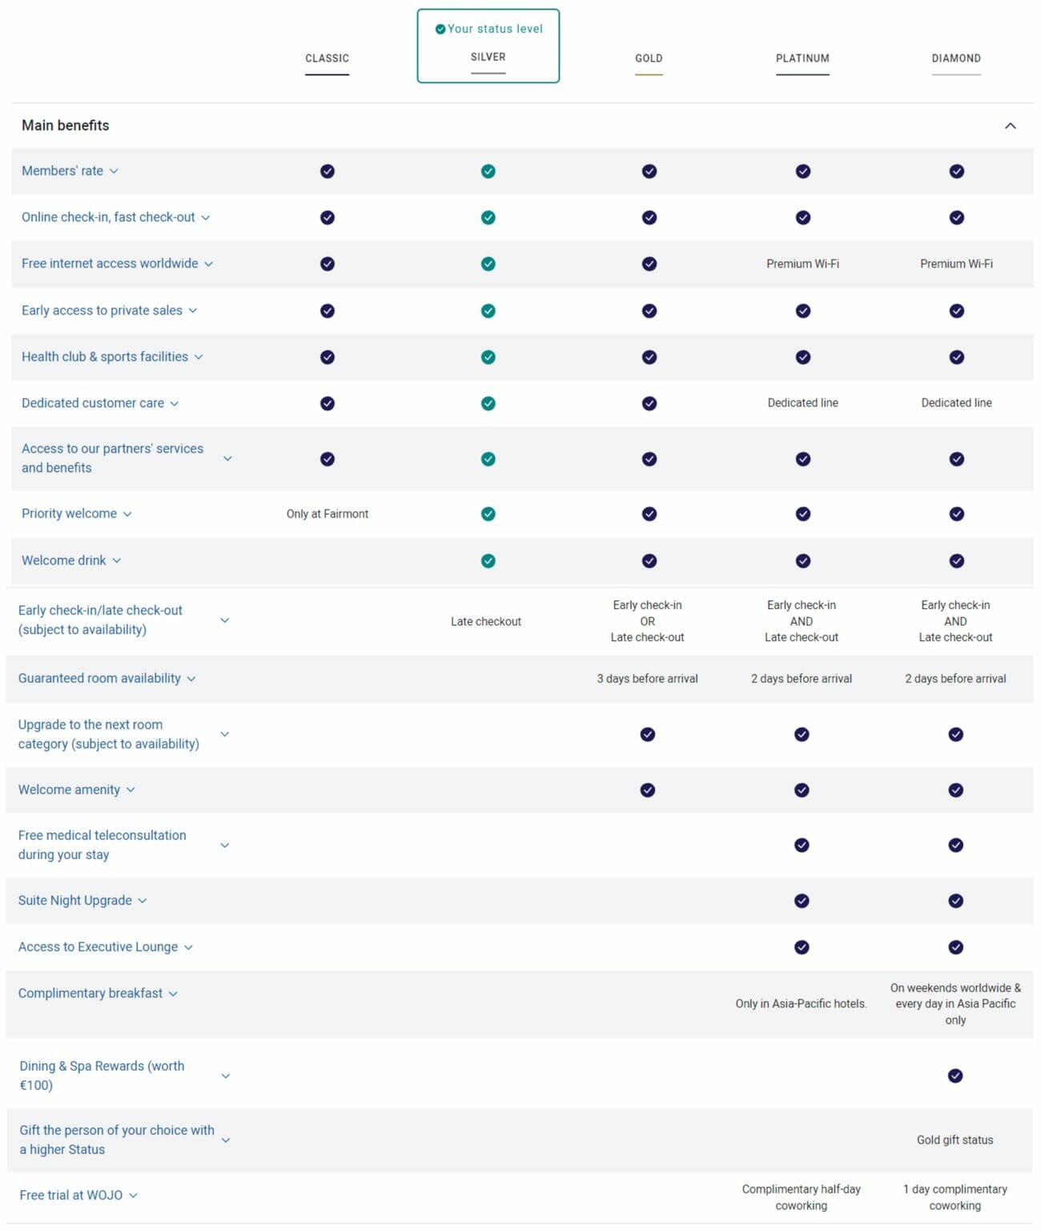Open the Free trial at WOJO benefit link
Image resolution: width=1041 pixels, height=1231 pixels.
tap(70, 1194)
